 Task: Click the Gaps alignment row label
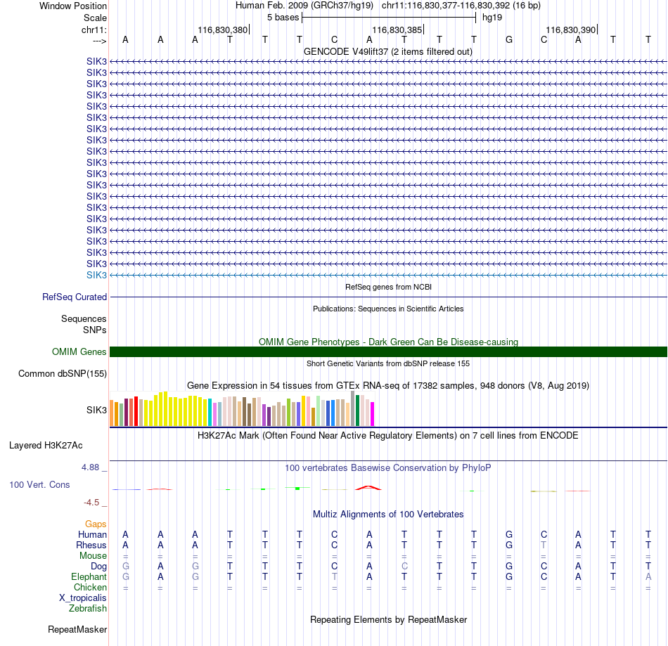pyautogui.click(x=96, y=524)
